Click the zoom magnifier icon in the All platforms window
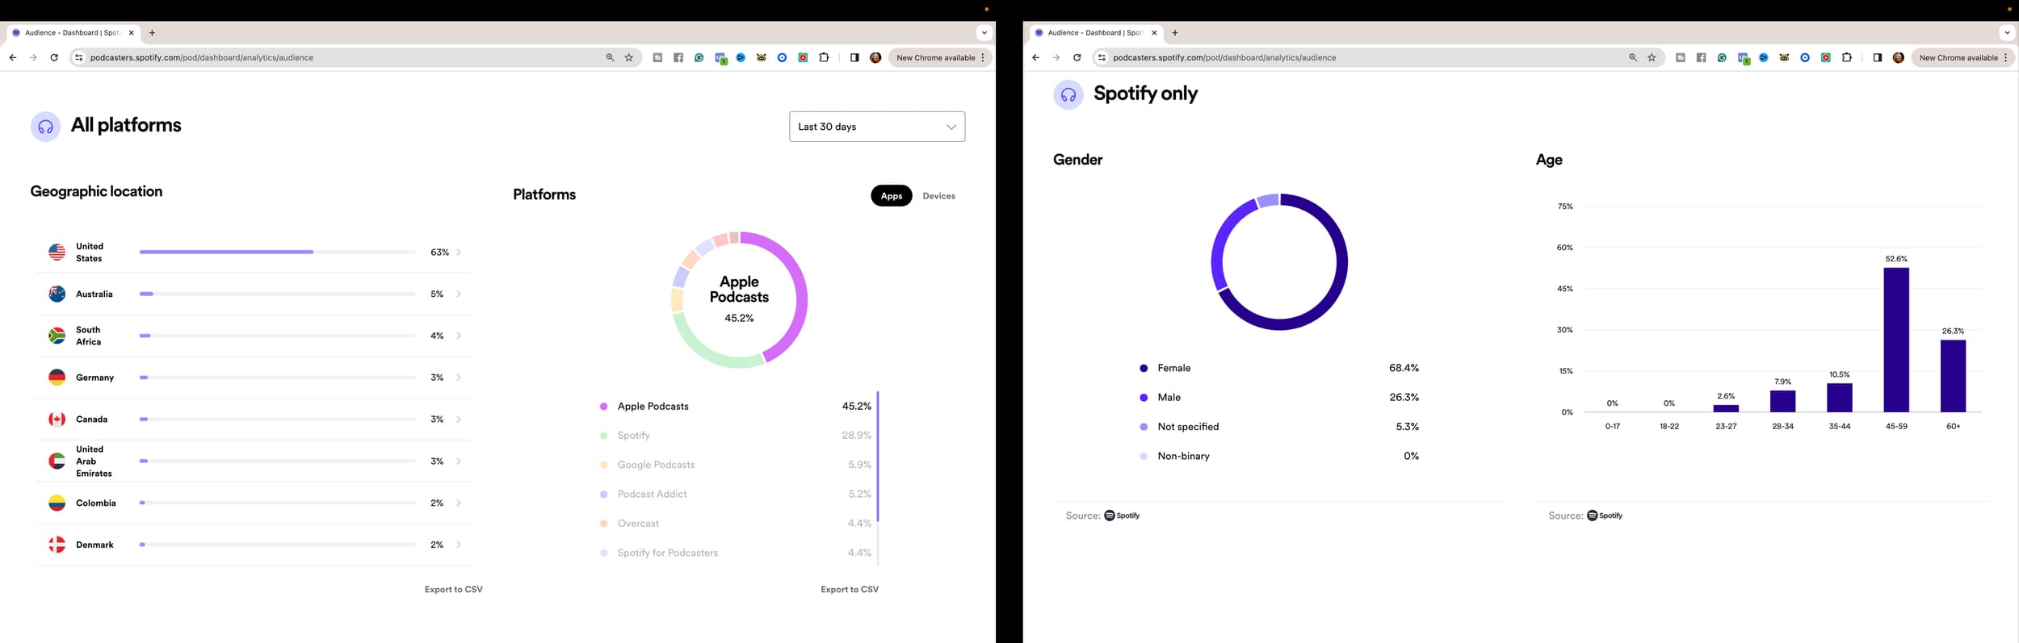This screenshot has height=643, width=2019. [610, 58]
